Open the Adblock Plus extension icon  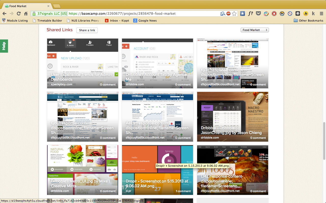[228, 13]
